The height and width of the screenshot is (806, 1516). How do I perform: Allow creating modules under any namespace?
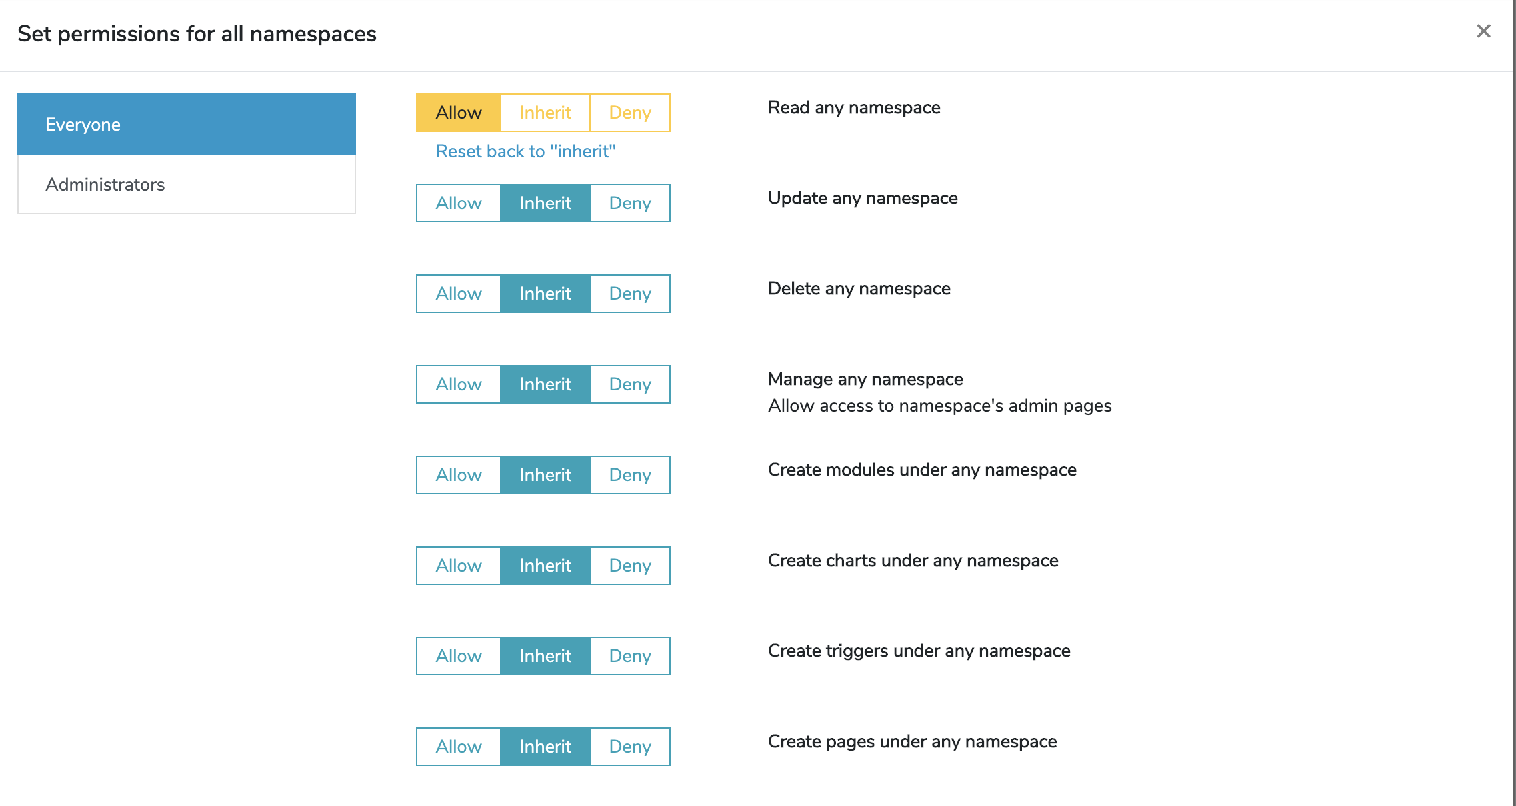tap(458, 474)
